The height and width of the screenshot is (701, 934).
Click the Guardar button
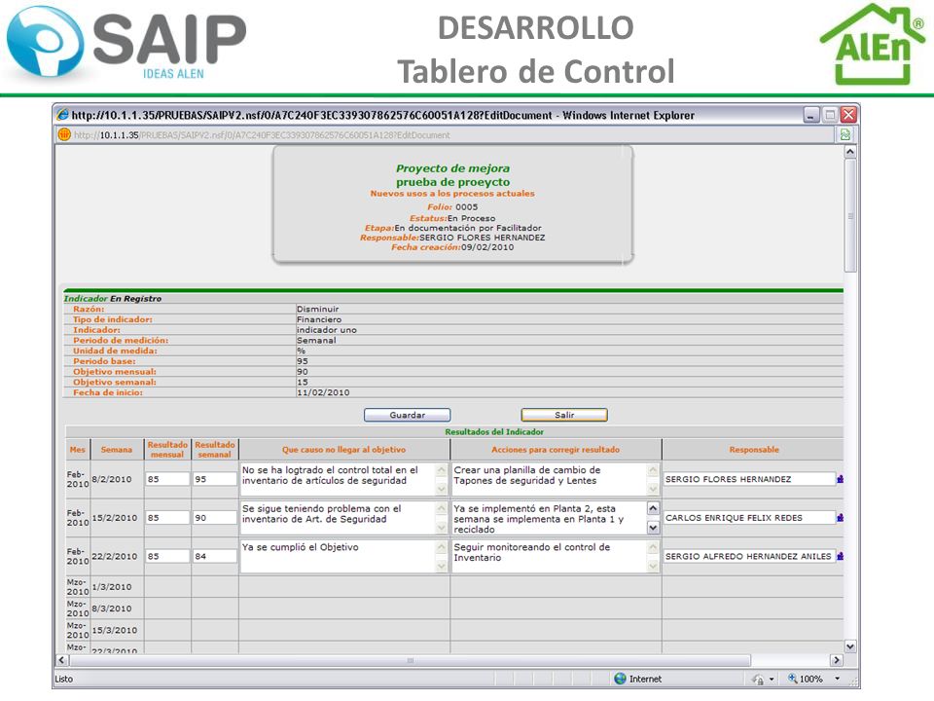click(408, 415)
